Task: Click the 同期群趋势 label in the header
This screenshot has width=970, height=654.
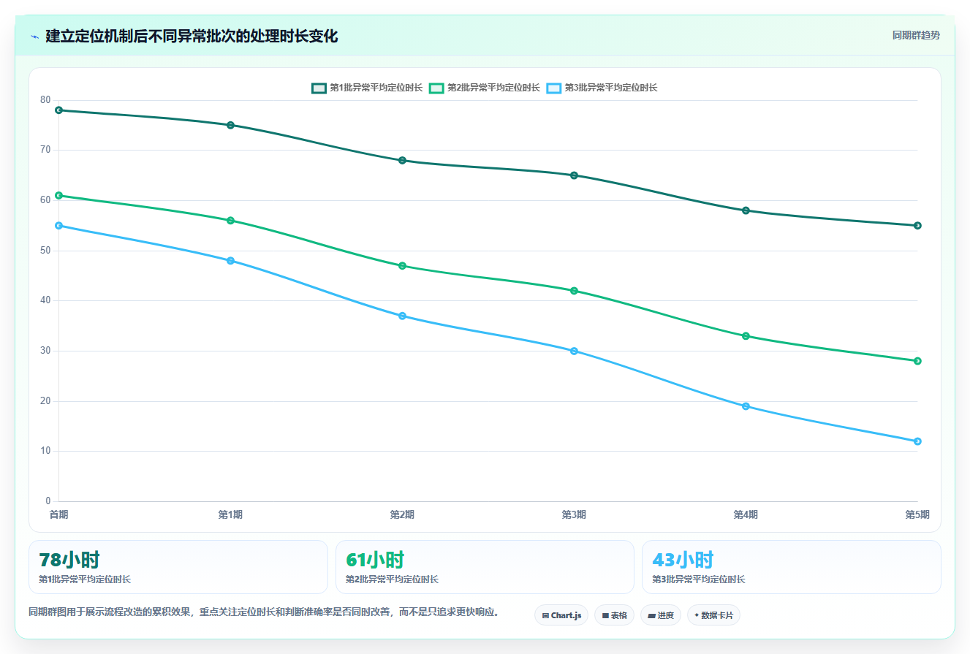Action: pyautogui.click(x=916, y=35)
